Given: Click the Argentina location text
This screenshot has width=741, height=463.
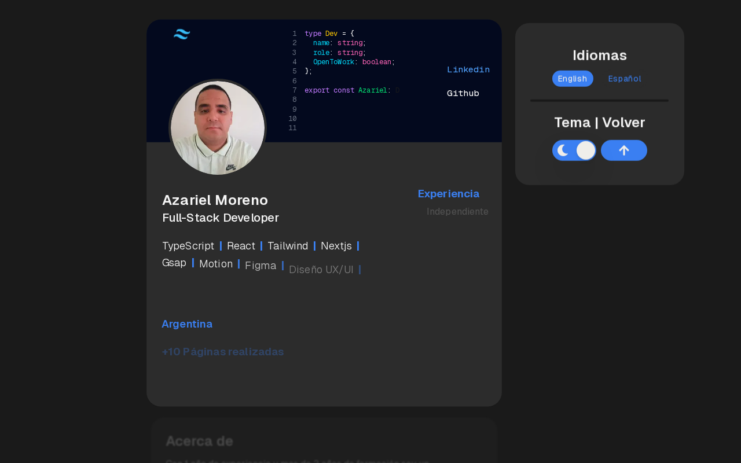Looking at the screenshot, I should click(x=187, y=324).
